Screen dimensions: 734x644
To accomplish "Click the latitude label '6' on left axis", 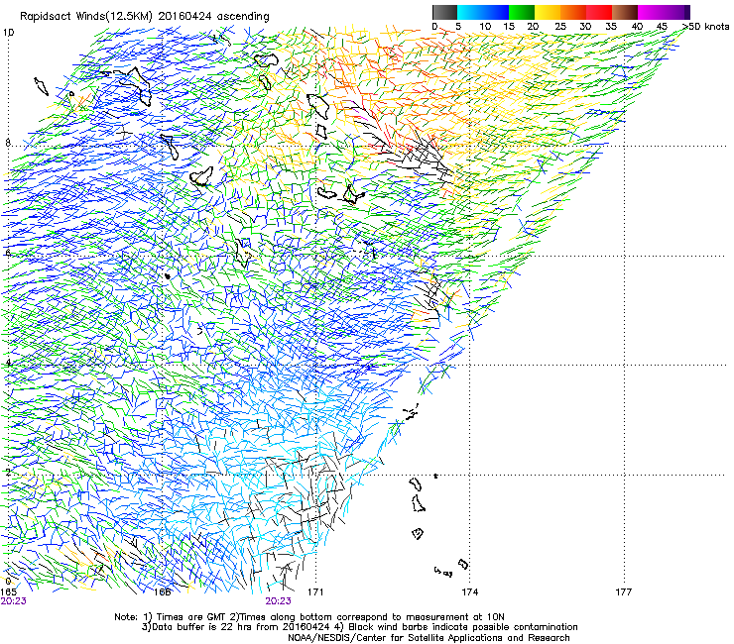I will [8, 253].
